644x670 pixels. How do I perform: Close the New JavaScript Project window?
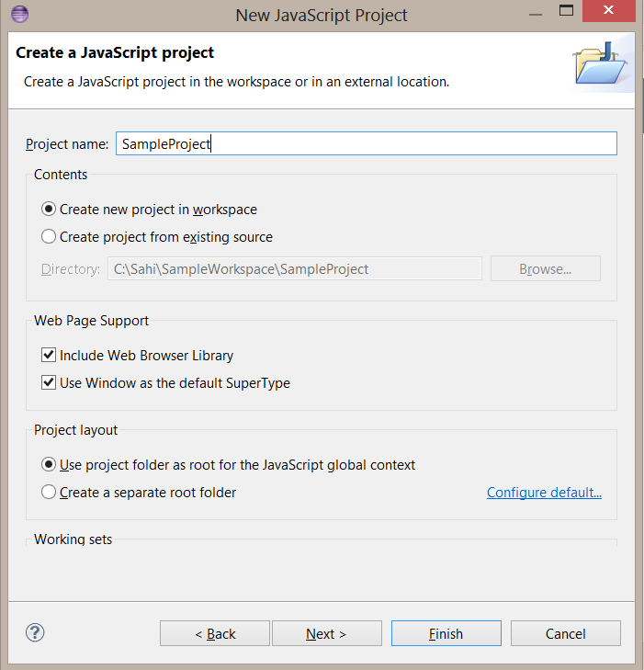point(608,10)
